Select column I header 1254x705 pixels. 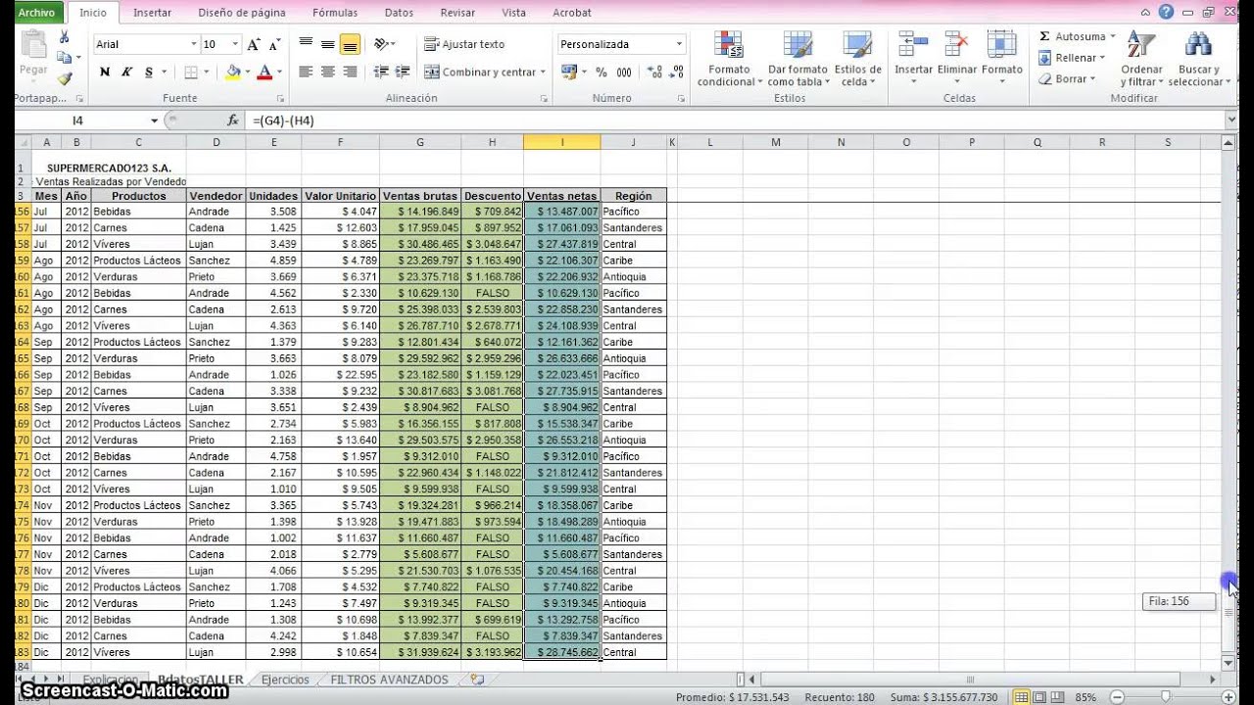click(x=562, y=143)
